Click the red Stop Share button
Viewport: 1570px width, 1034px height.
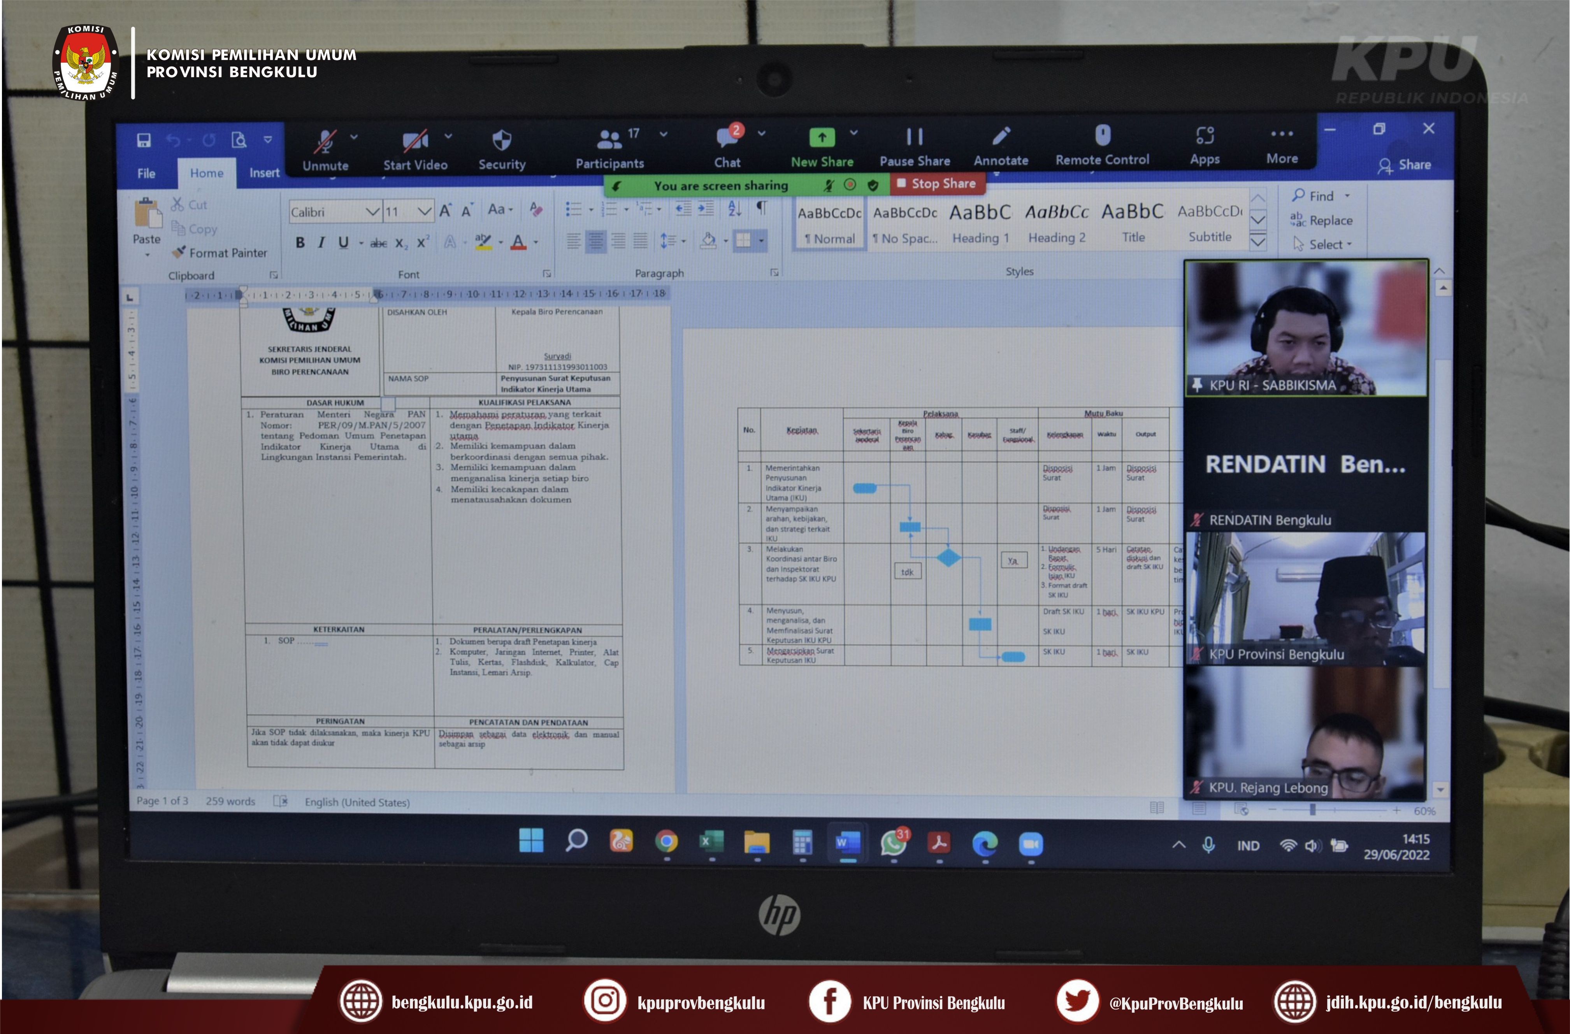[938, 184]
